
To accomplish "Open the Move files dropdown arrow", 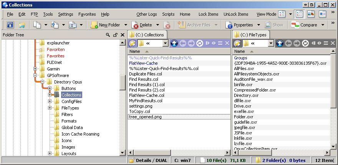I will 63,25.
